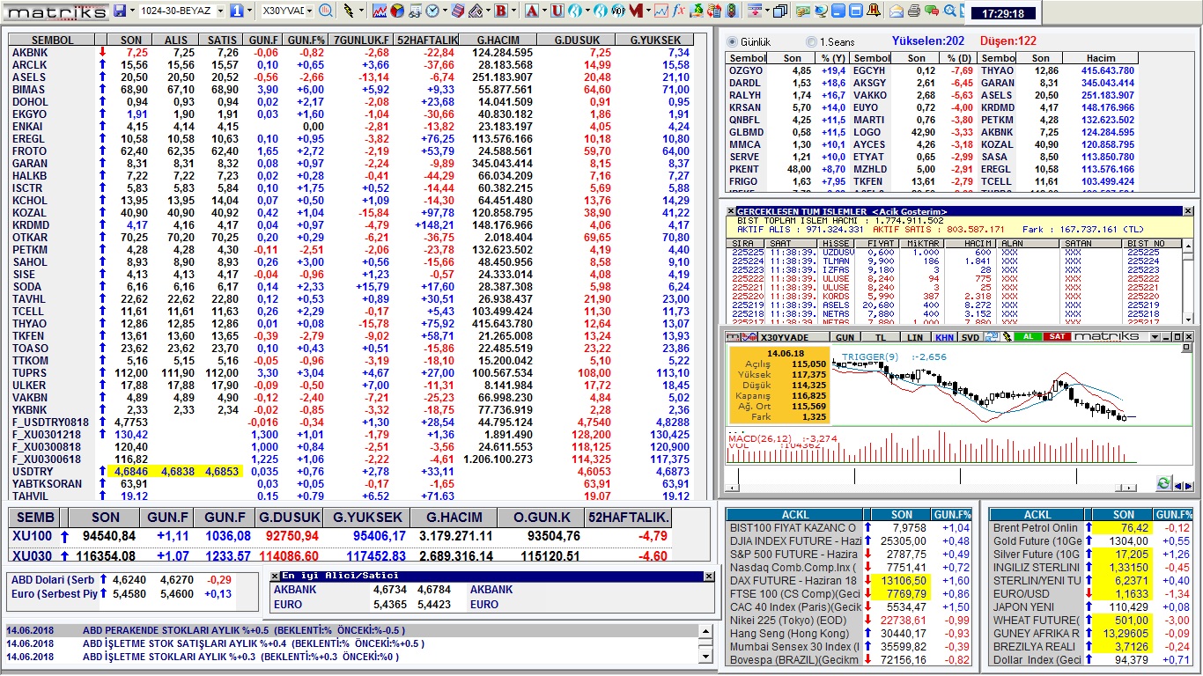The height and width of the screenshot is (676, 1203).
Task: Open the chart panel's window menu dropdown arrow
Action: click(x=1155, y=337)
